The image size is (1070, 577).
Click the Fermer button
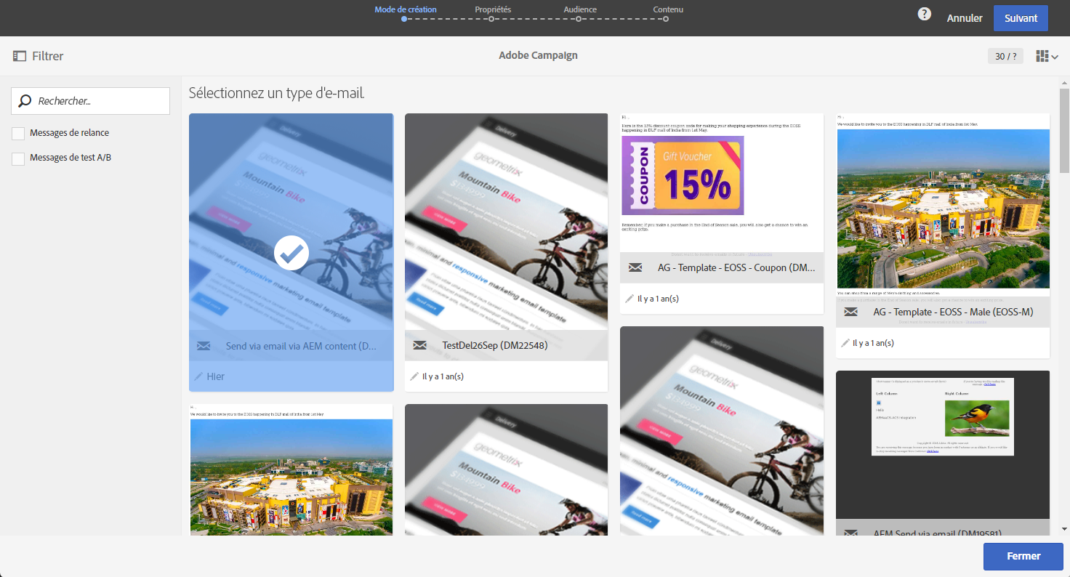coord(1023,557)
